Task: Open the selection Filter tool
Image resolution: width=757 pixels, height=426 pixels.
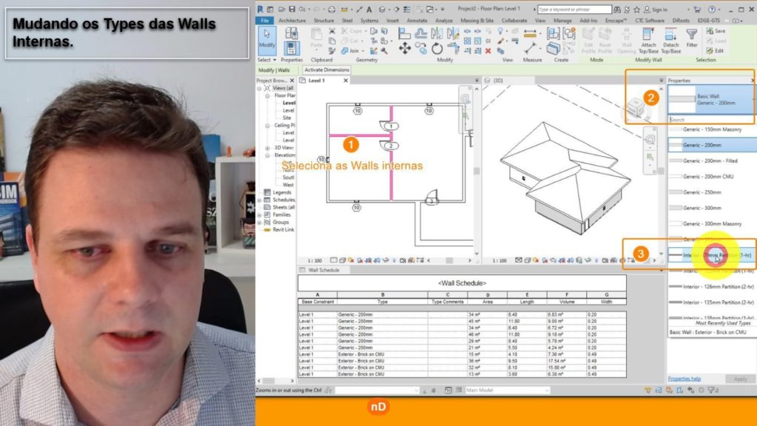Action: 691,40
